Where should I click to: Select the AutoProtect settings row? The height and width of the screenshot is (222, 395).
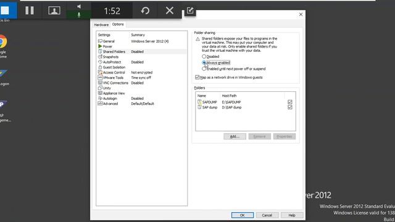click(x=141, y=62)
